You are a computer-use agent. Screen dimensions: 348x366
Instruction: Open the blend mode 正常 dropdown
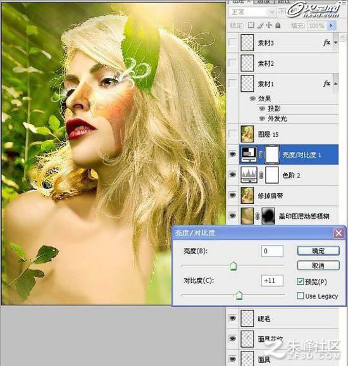252,11
